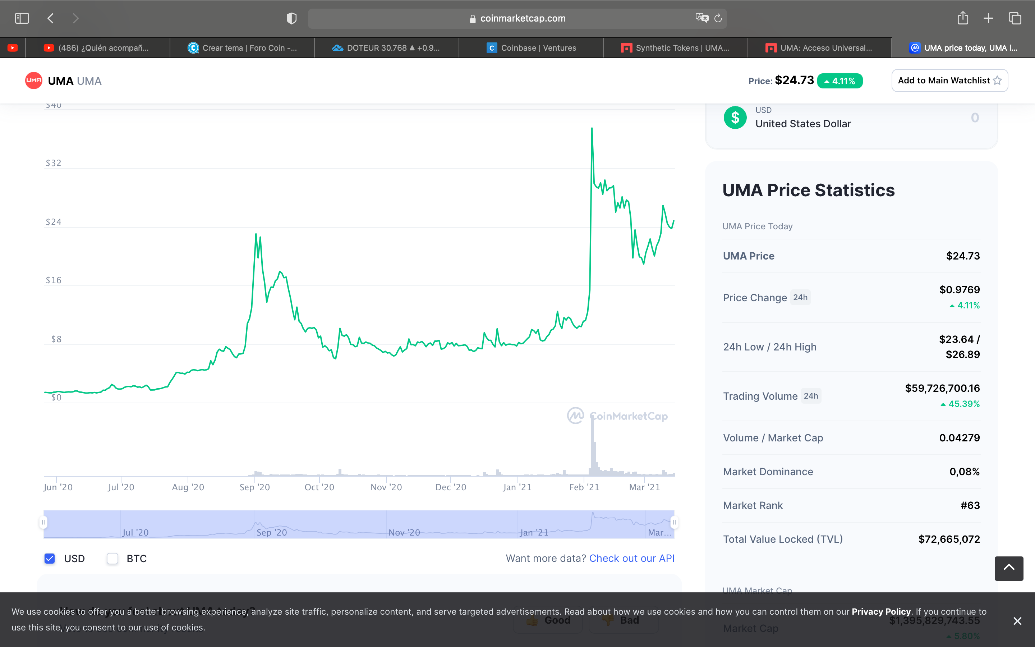The width and height of the screenshot is (1035, 647).
Task: Click the scroll to top arrow button
Action: [1009, 568]
